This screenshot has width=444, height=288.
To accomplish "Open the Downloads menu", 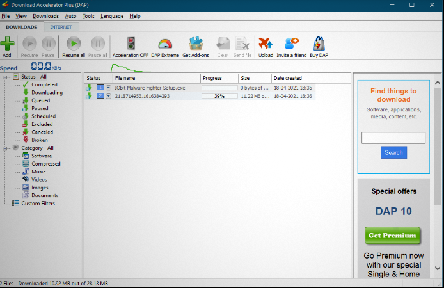I will tap(45, 16).
